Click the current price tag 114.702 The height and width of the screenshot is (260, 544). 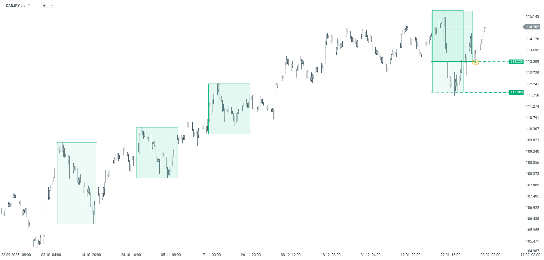532,27
